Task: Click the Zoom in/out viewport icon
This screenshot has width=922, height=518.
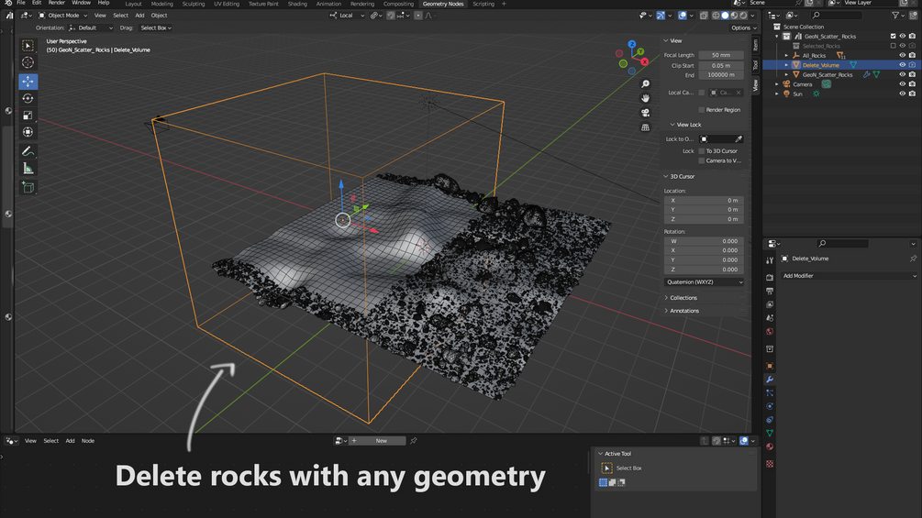Action: coord(645,84)
